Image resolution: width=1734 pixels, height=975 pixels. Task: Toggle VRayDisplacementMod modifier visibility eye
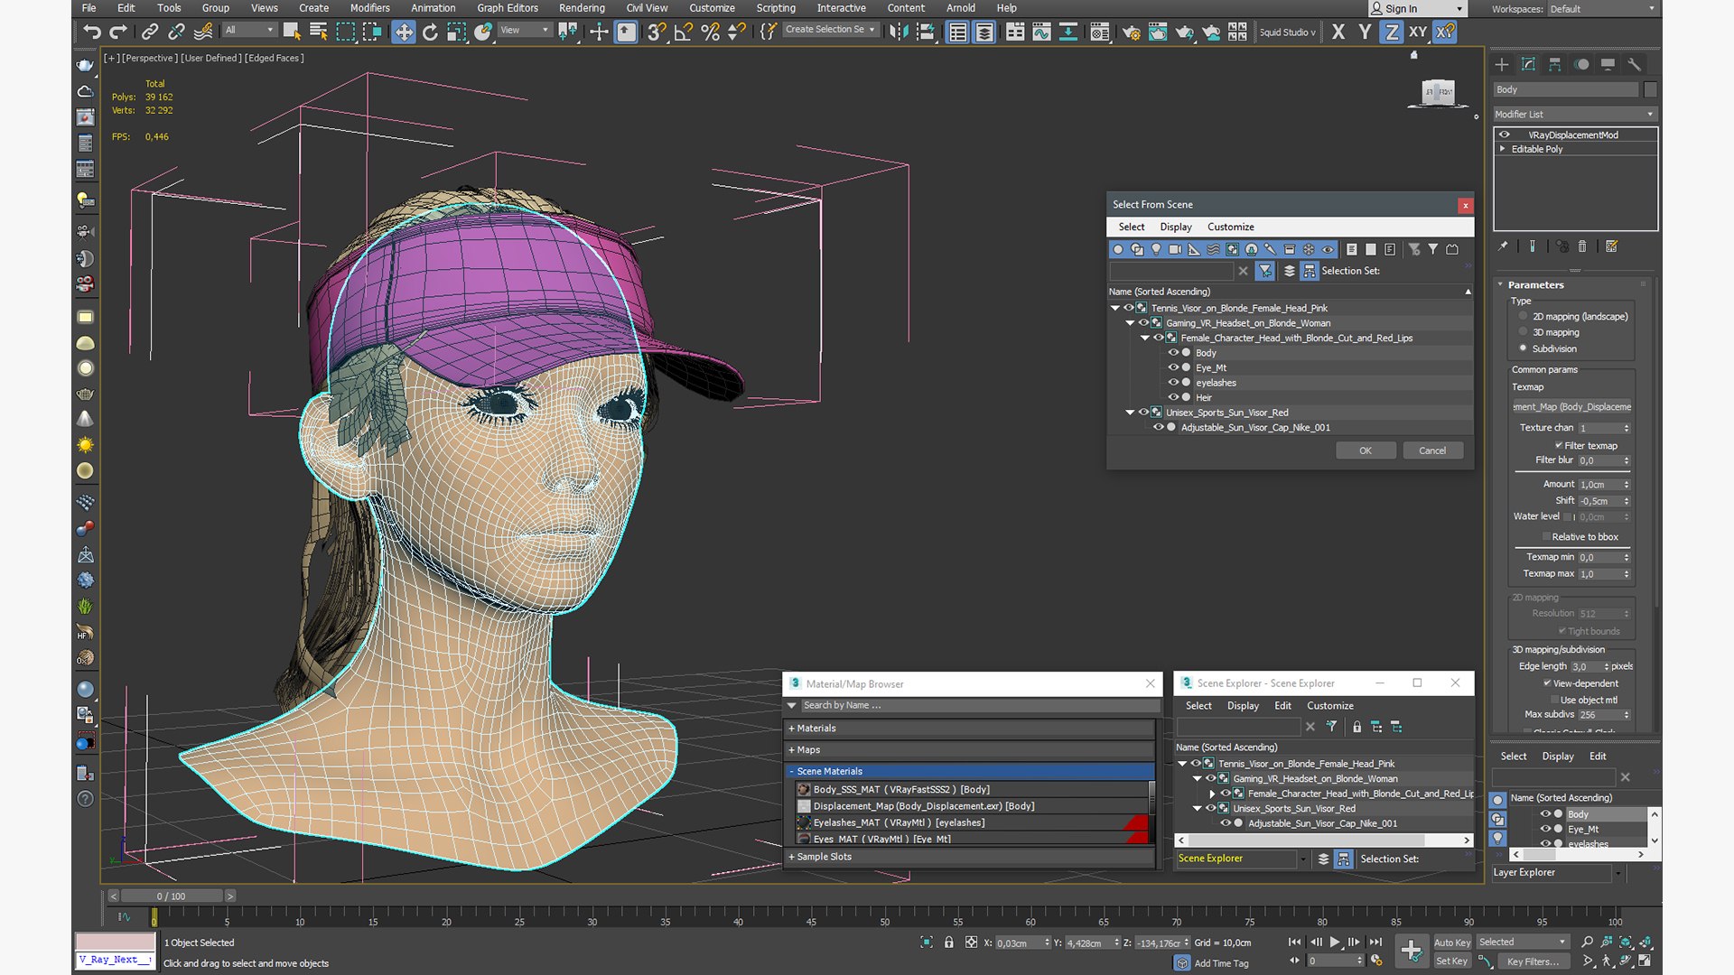click(x=1505, y=135)
